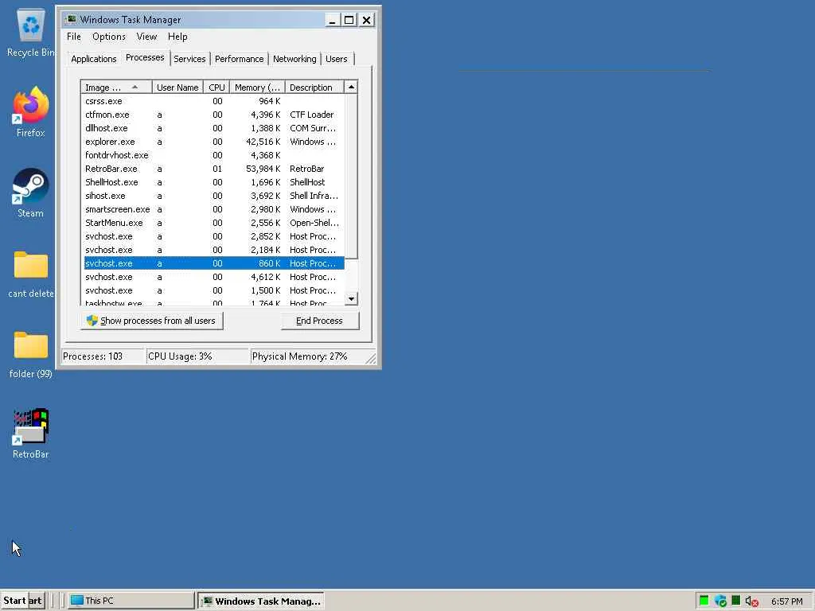Switch to the Applications tab
This screenshot has height=611, width=815.
click(x=94, y=59)
